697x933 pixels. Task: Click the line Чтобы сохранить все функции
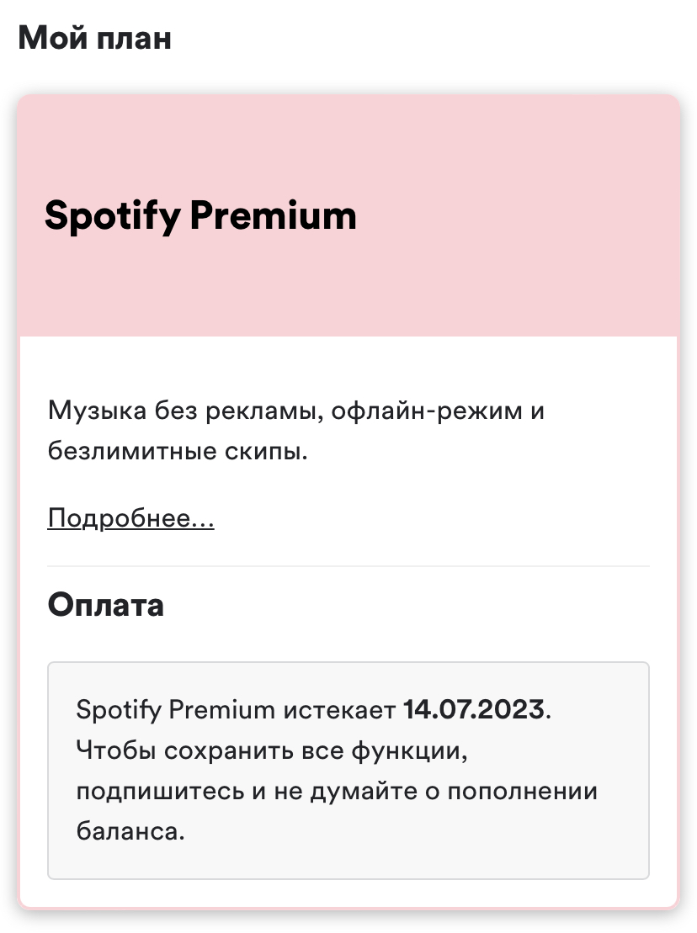272,751
